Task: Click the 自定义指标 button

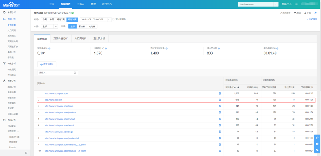Action: click(x=47, y=64)
